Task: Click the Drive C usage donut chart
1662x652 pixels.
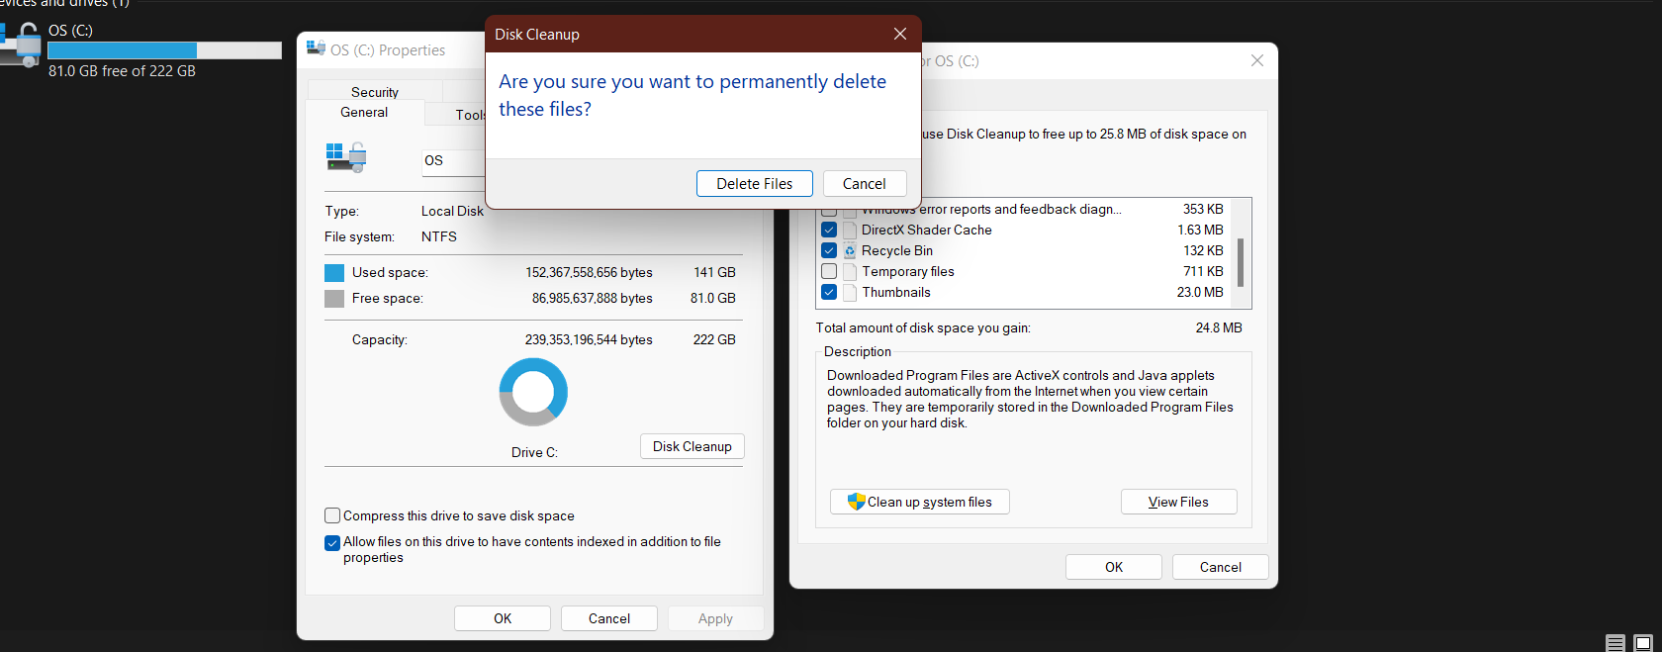Action: pos(533,392)
